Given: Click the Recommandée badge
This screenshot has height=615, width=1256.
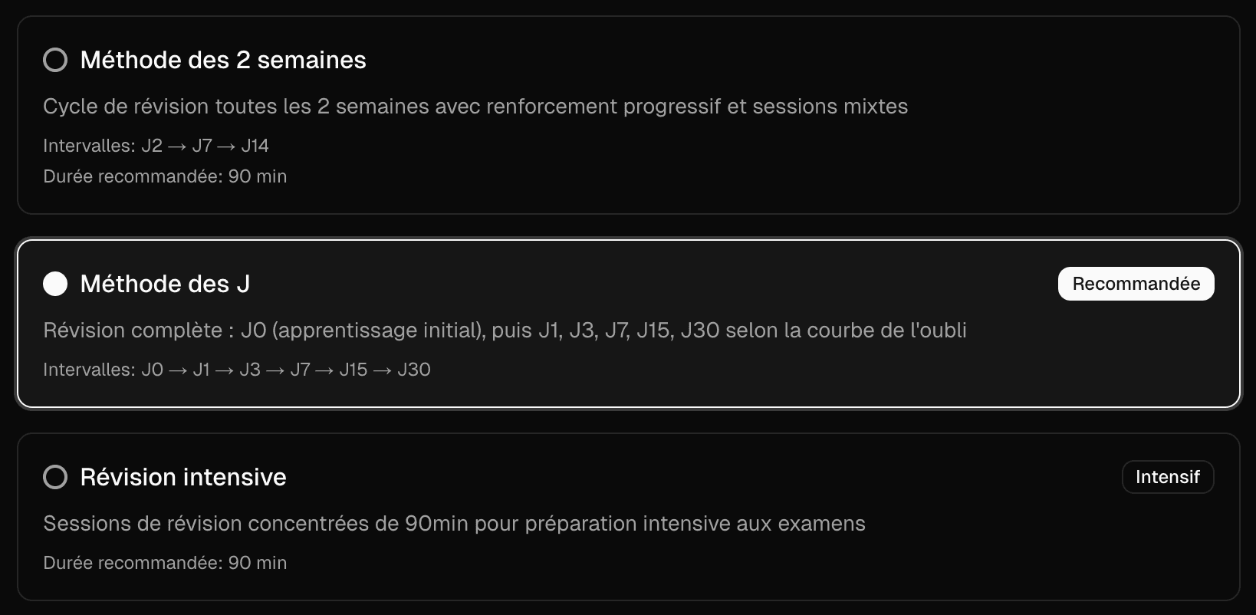Looking at the screenshot, I should [x=1136, y=284].
